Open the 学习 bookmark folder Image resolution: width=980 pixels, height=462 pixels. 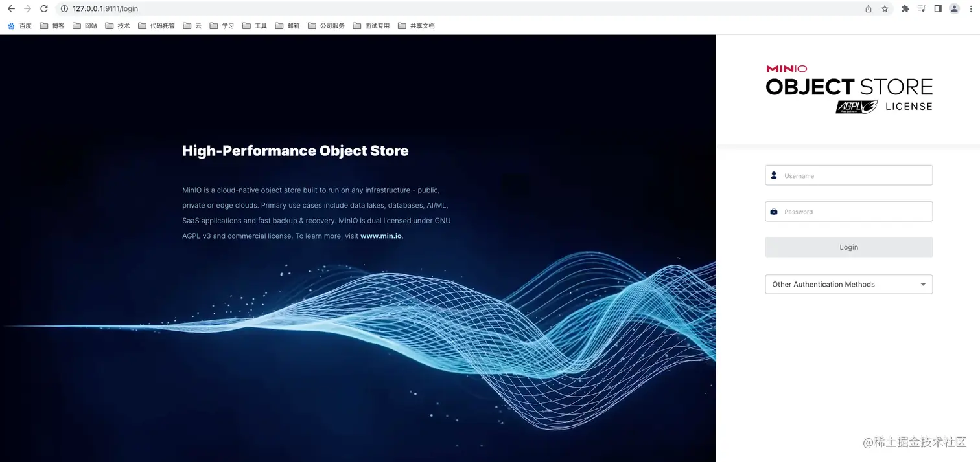[222, 26]
